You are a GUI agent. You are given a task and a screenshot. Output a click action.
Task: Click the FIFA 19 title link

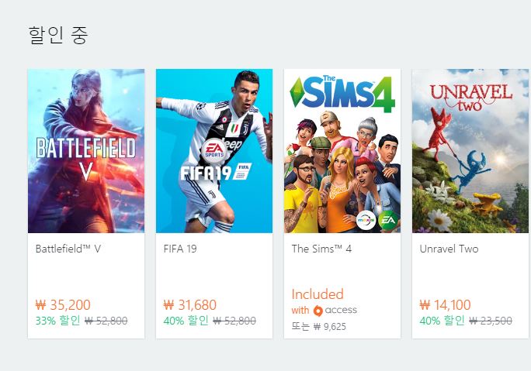coord(179,249)
